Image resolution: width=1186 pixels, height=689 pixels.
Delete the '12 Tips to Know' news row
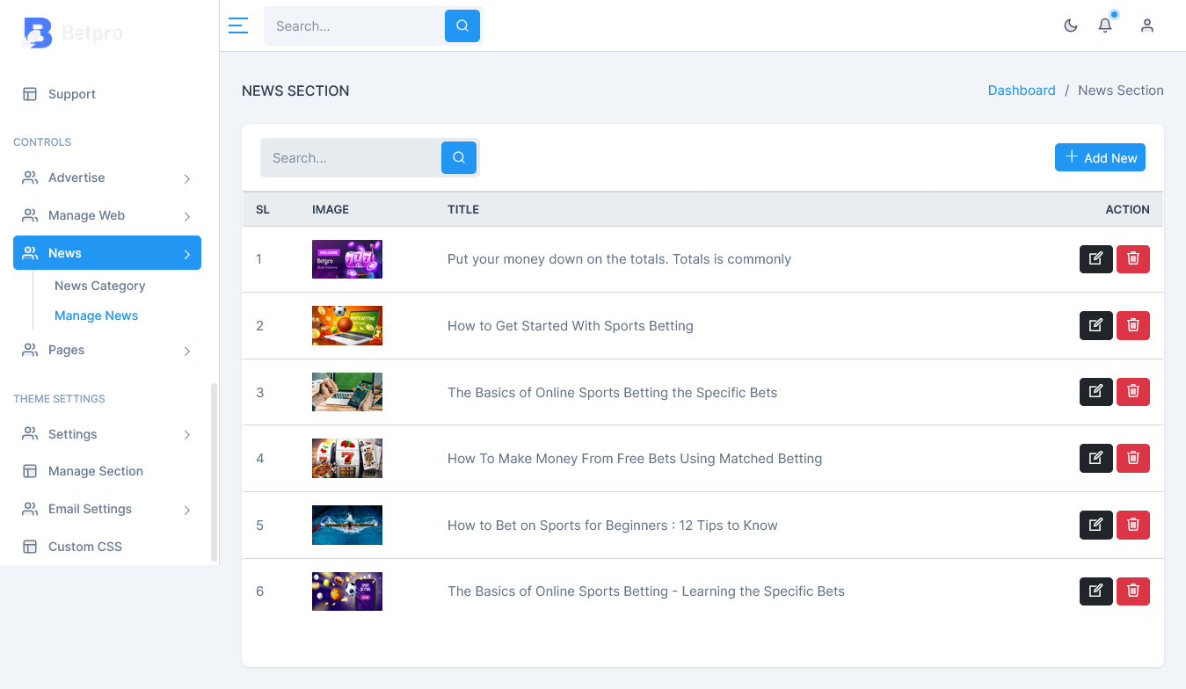pyautogui.click(x=1133, y=525)
